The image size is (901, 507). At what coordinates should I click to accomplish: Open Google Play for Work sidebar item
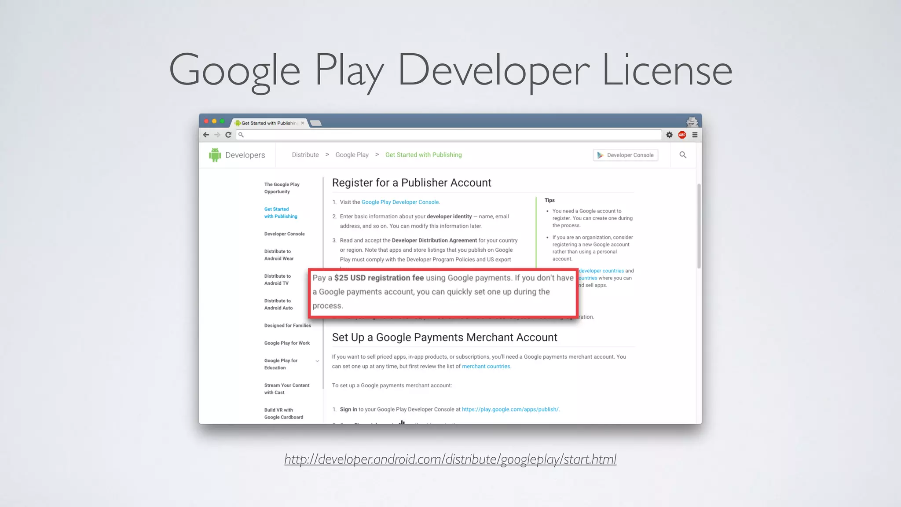coord(287,343)
